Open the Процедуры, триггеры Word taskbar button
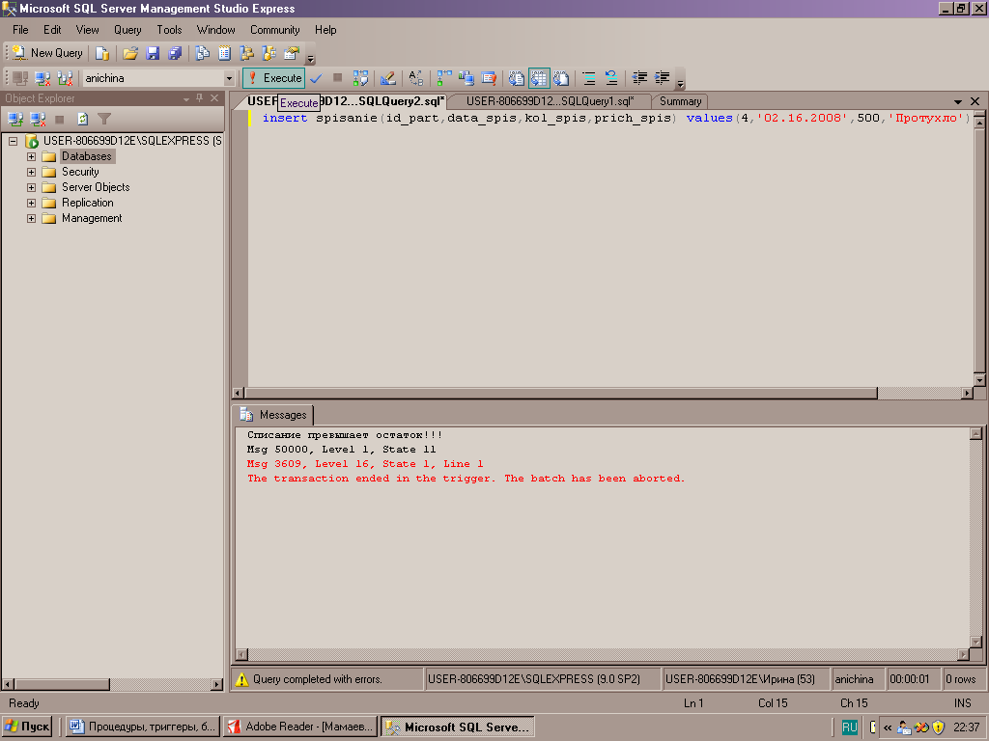This screenshot has width=989, height=741. [143, 727]
